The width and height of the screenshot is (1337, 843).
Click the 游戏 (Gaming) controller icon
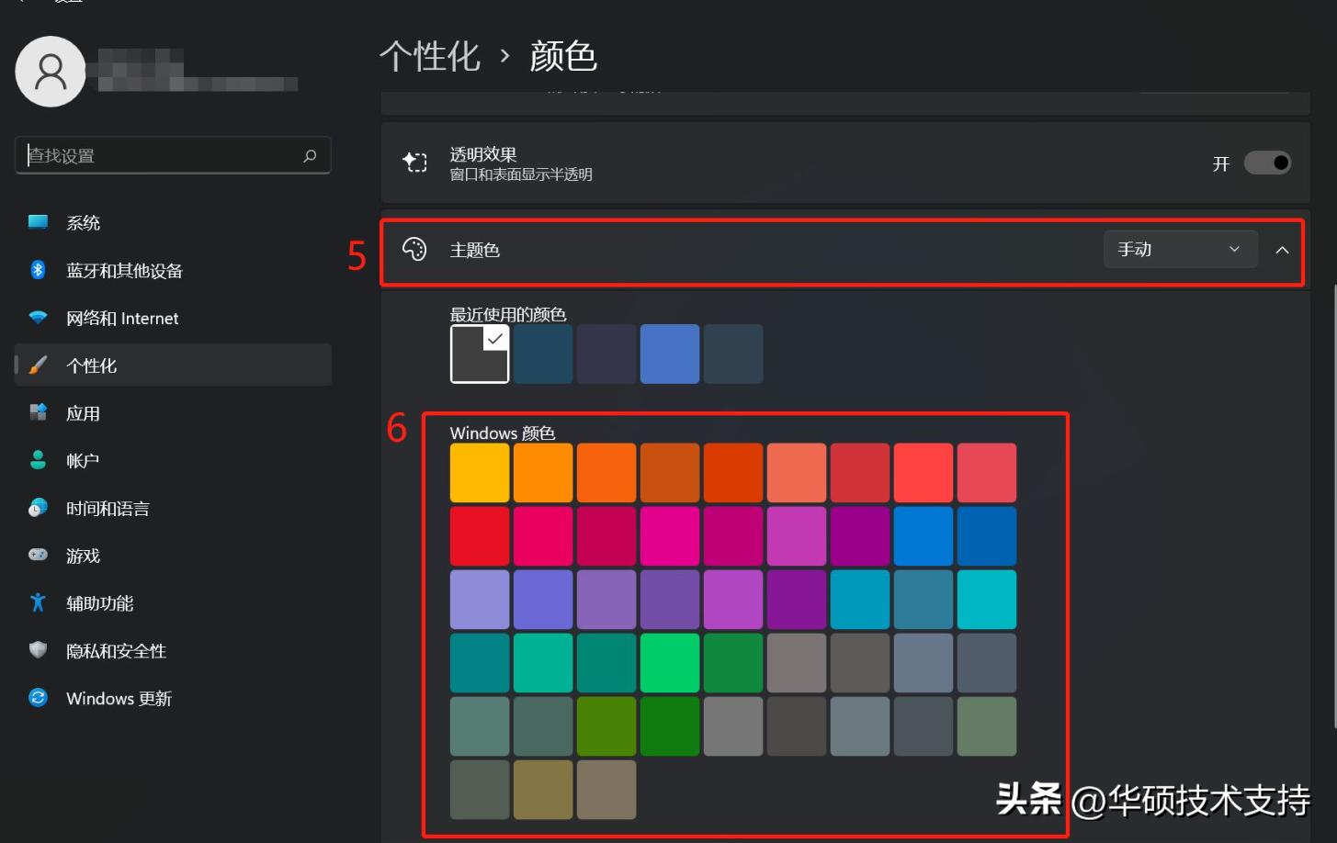click(38, 555)
